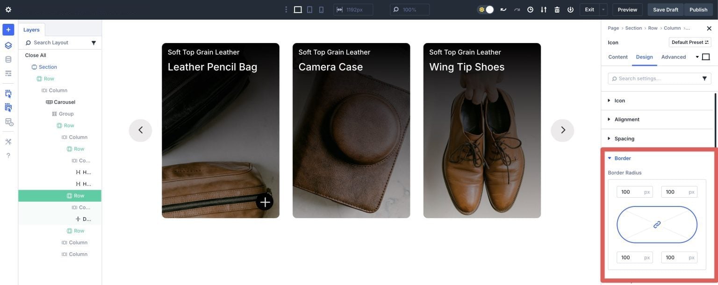Open the add element plus icon
The image size is (718, 285).
click(7, 28)
